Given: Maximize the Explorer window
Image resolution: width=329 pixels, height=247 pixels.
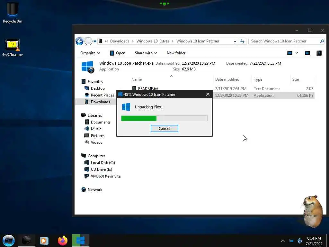Looking at the screenshot, I should 309,31.
